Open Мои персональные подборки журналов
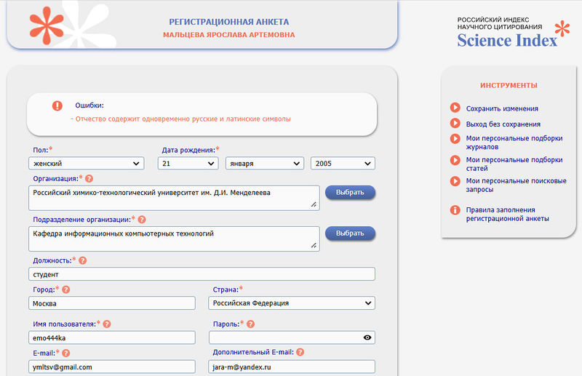 [514, 143]
